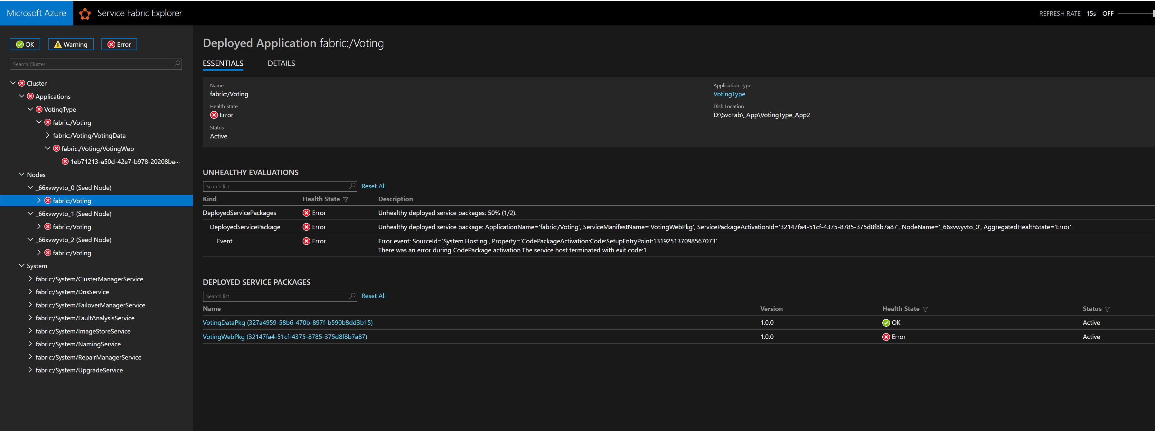
Task: Expand fabric:/Voting/VotingData service node
Action: pyautogui.click(x=48, y=135)
